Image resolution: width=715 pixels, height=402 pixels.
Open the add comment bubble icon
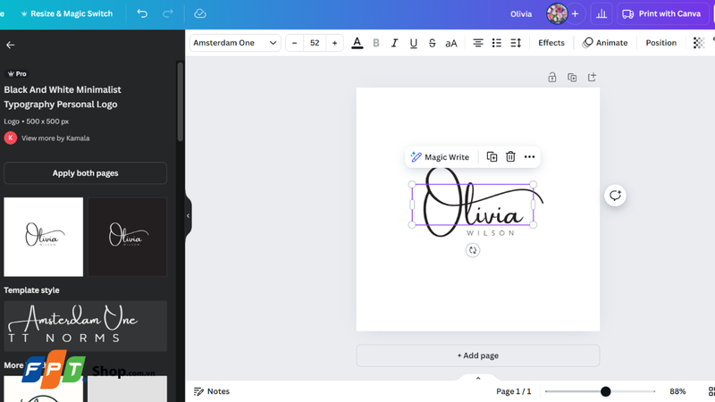615,196
